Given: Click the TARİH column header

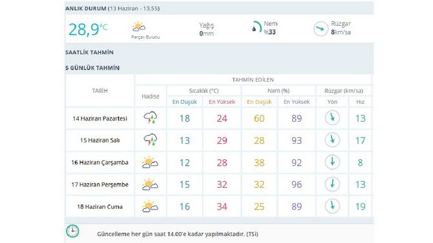Looking at the screenshot, I should point(100,91).
